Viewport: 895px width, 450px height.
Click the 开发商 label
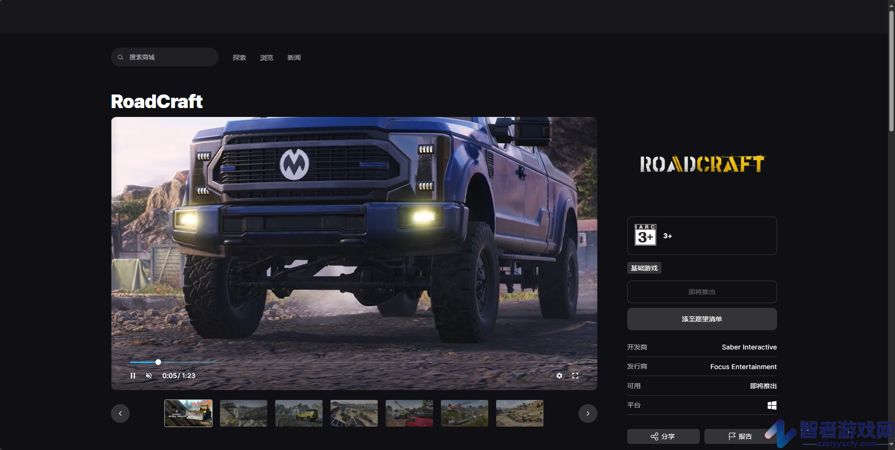pos(637,347)
